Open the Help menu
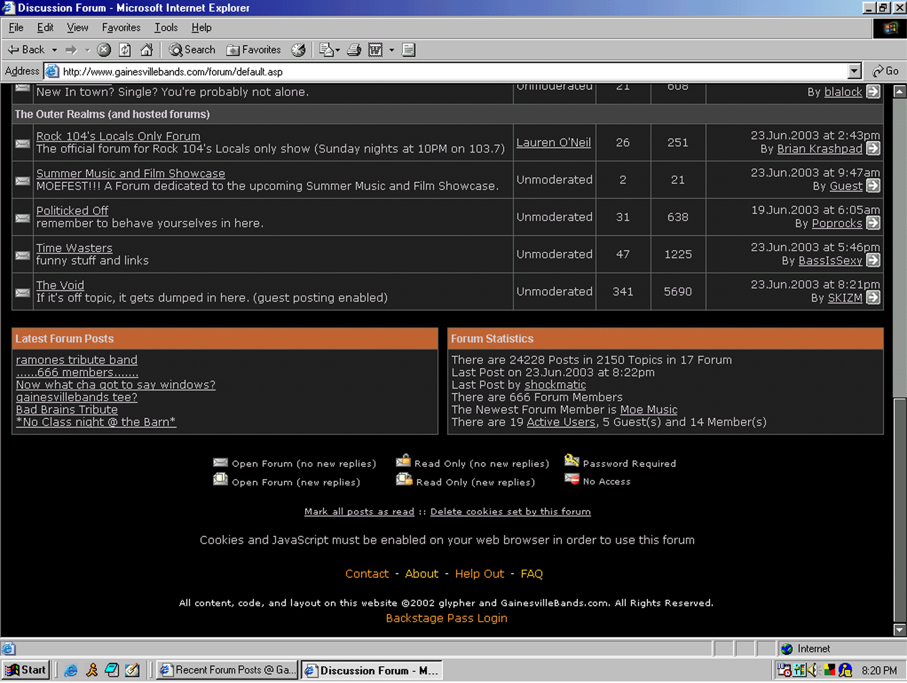Viewport: 907px width, 683px height. click(x=202, y=28)
